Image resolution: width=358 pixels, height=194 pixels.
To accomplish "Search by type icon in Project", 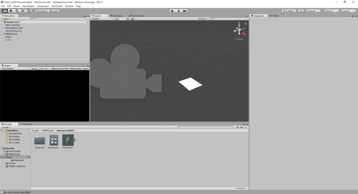I will [x=237, y=127].
